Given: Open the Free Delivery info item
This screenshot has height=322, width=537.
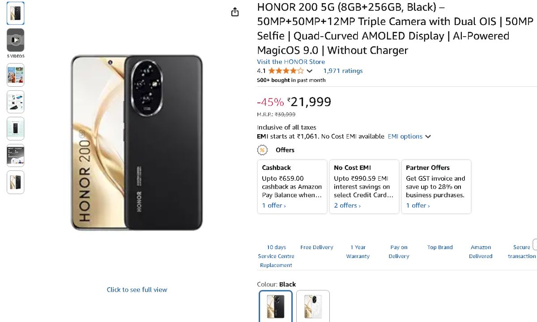Looking at the screenshot, I should 317,247.
